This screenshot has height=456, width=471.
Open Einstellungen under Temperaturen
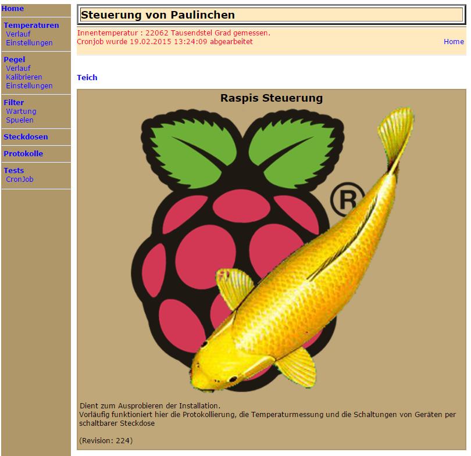pos(29,43)
